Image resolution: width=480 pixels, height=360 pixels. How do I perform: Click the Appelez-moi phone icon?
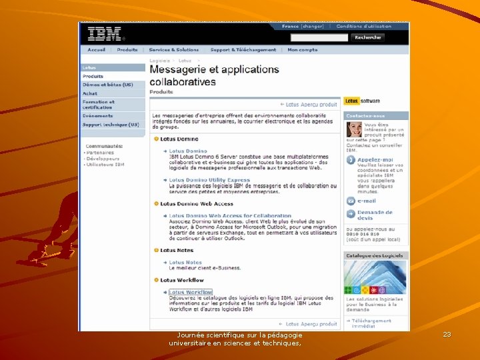click(x=351, y=160)
